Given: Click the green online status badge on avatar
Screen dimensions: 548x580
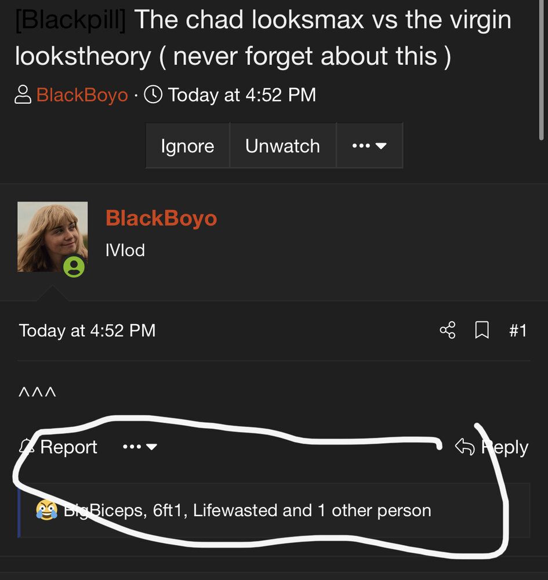Looking at the screenshot, I should 74,266.
